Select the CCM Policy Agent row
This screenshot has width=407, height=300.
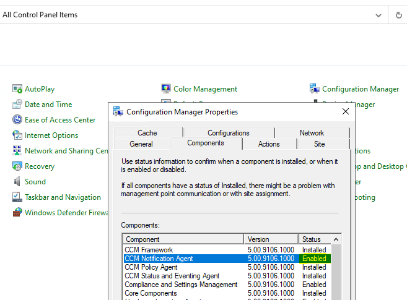(227, 267)
